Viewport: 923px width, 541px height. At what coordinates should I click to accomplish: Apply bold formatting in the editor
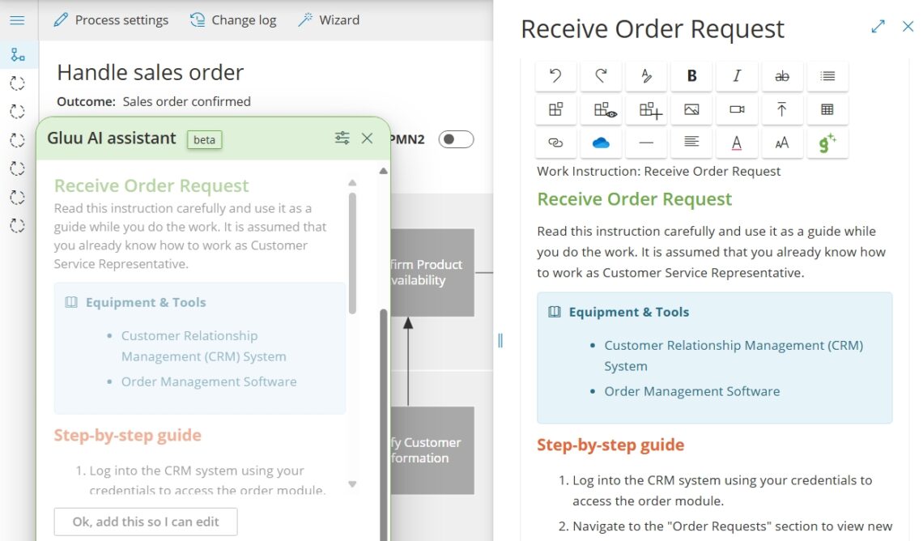[x=691, y=76]
